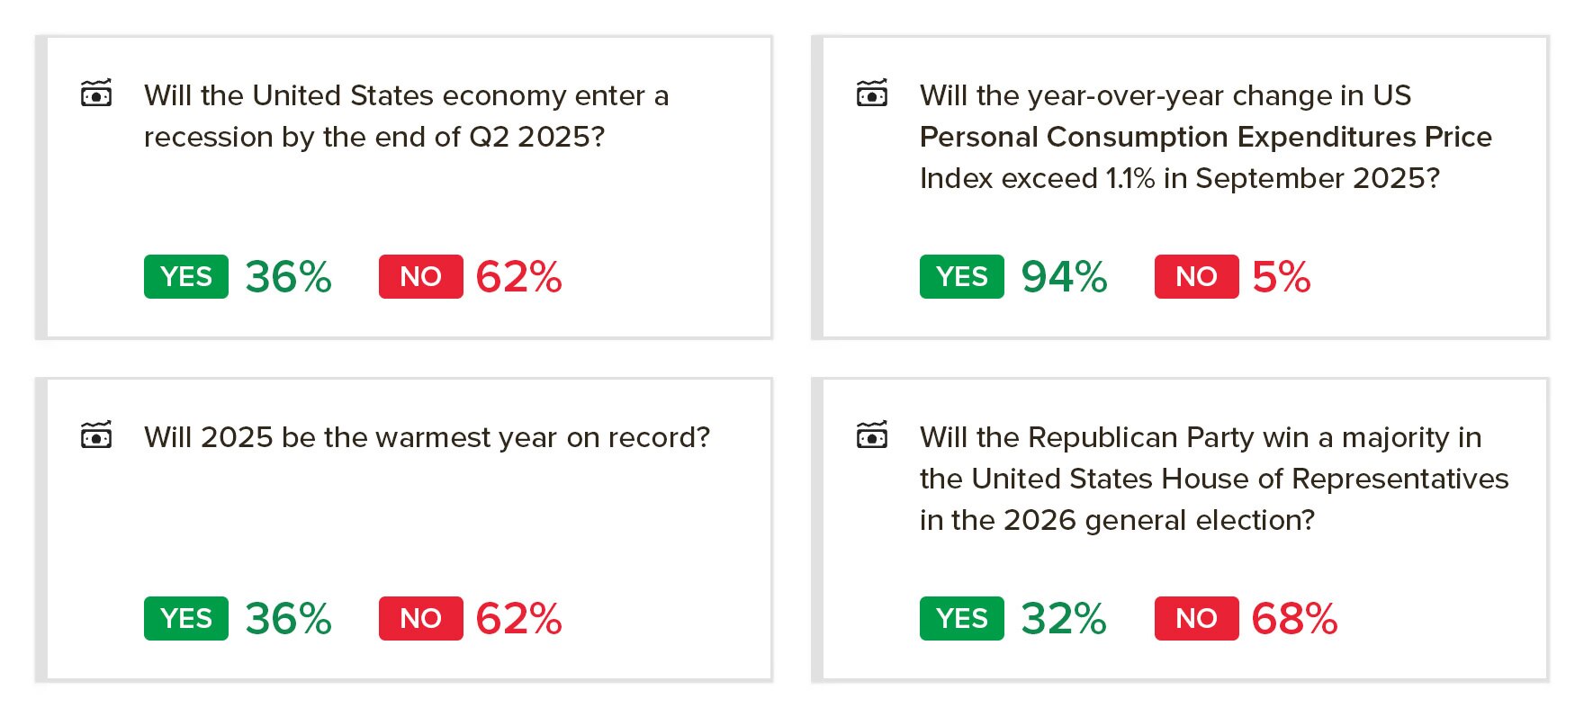Viewport: 1584px width, 717px height.
Task: Click the 94% YES probability value
Action: (1064, 277)
